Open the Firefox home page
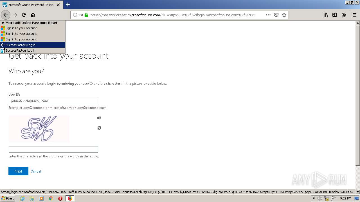 (x=33, y=15)
